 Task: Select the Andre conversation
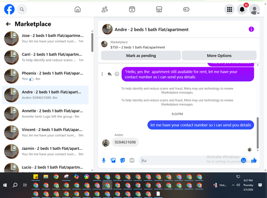point(45,95)
